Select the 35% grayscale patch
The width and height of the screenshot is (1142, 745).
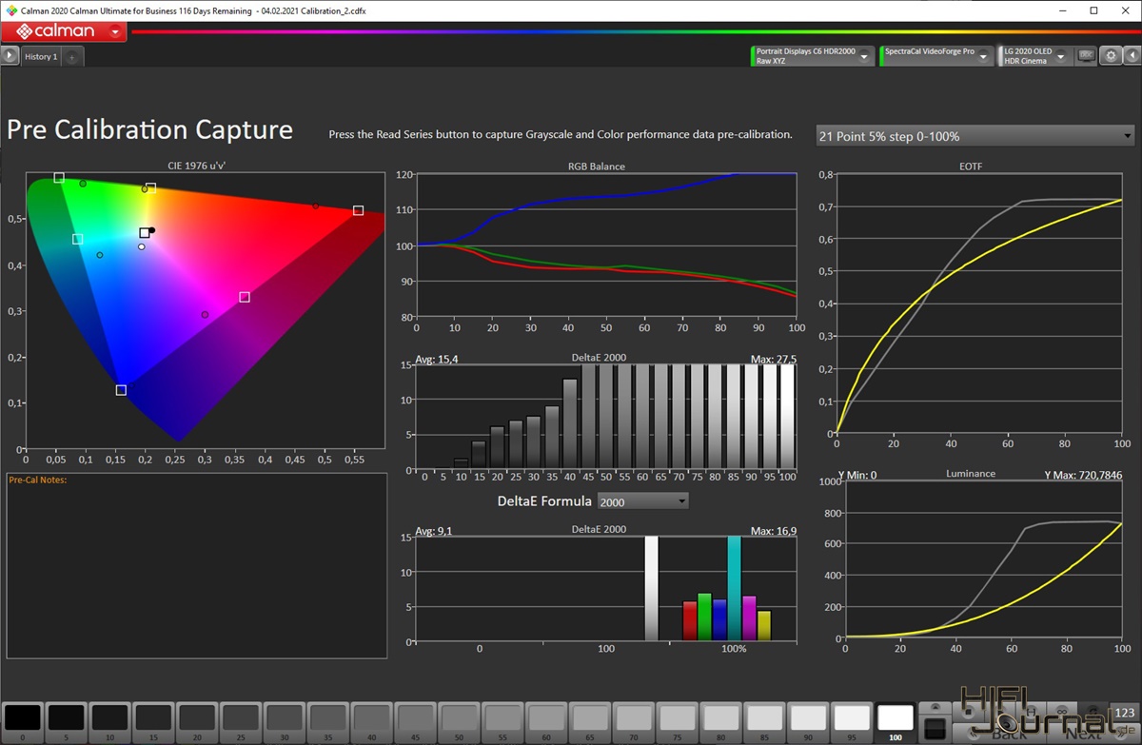coord(327,722)
